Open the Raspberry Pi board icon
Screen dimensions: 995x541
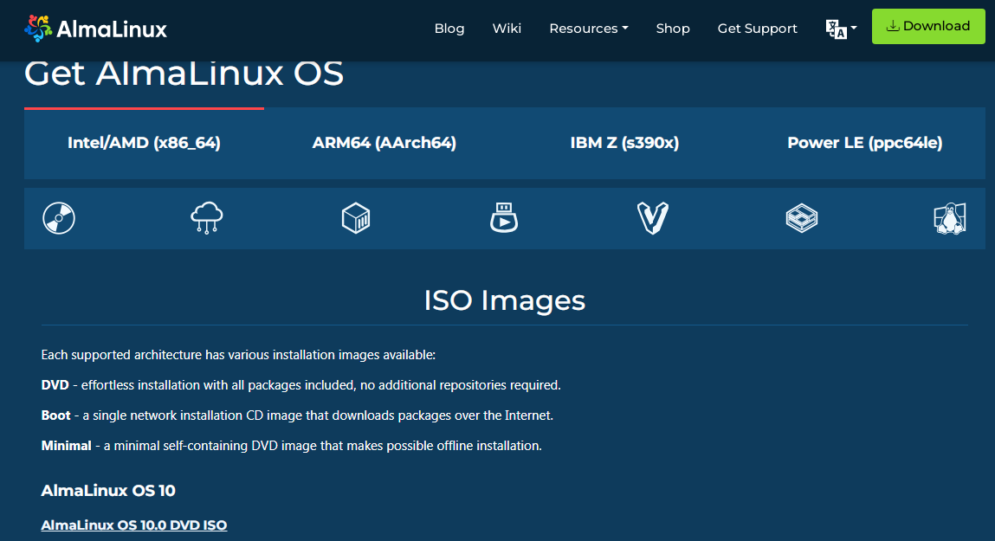coord(802,218)
